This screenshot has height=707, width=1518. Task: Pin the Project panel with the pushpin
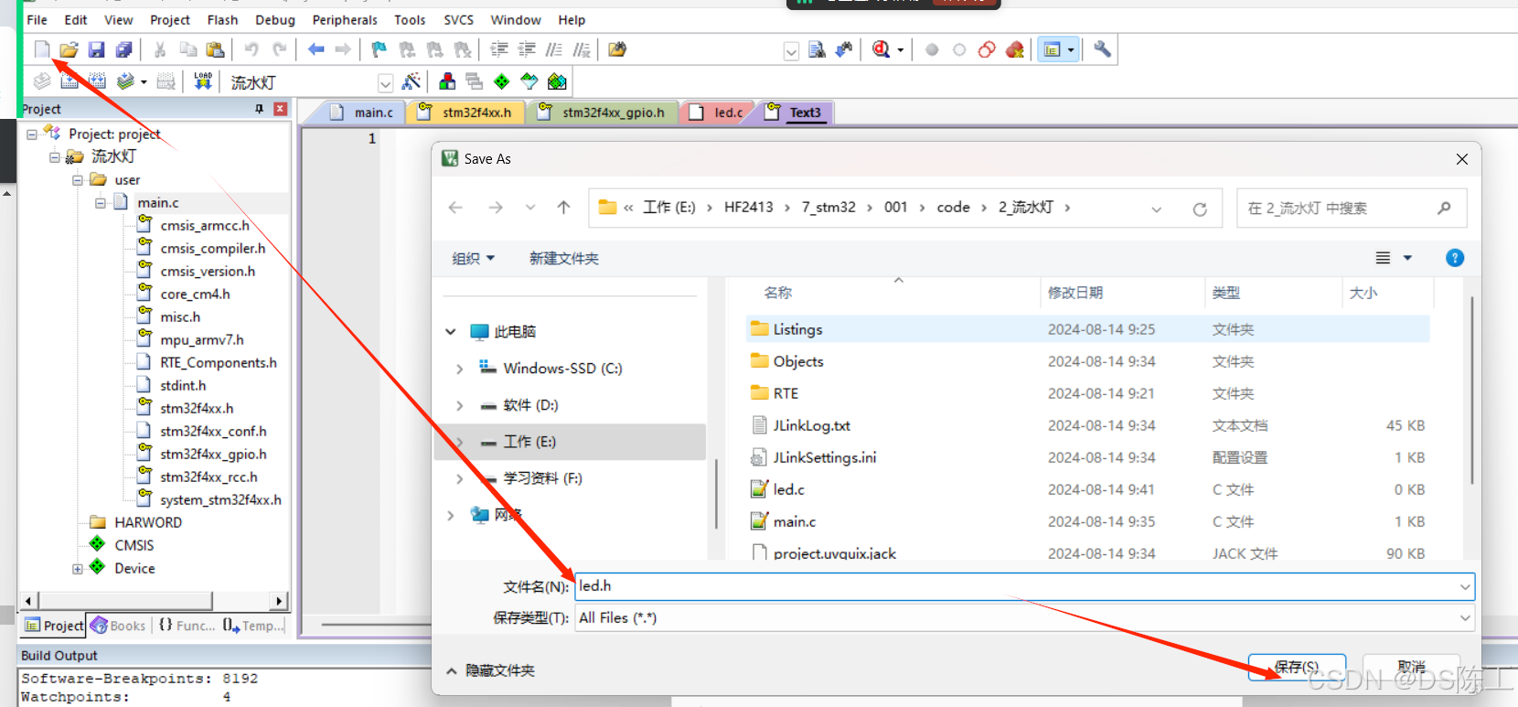[x=259, y=109]
